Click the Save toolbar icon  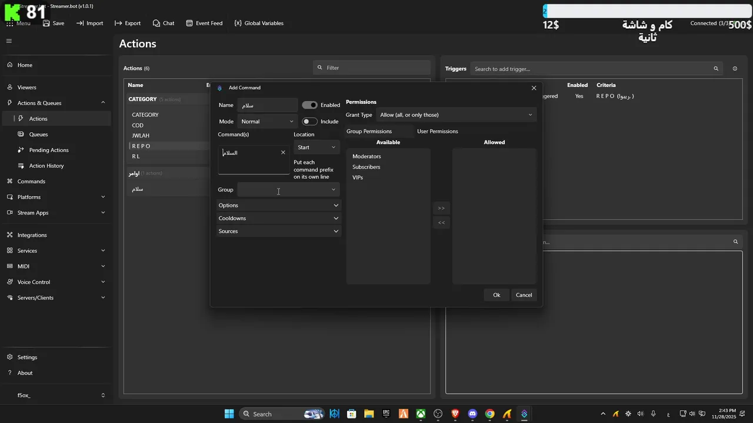pyautogui.click(x=53, y=23)
